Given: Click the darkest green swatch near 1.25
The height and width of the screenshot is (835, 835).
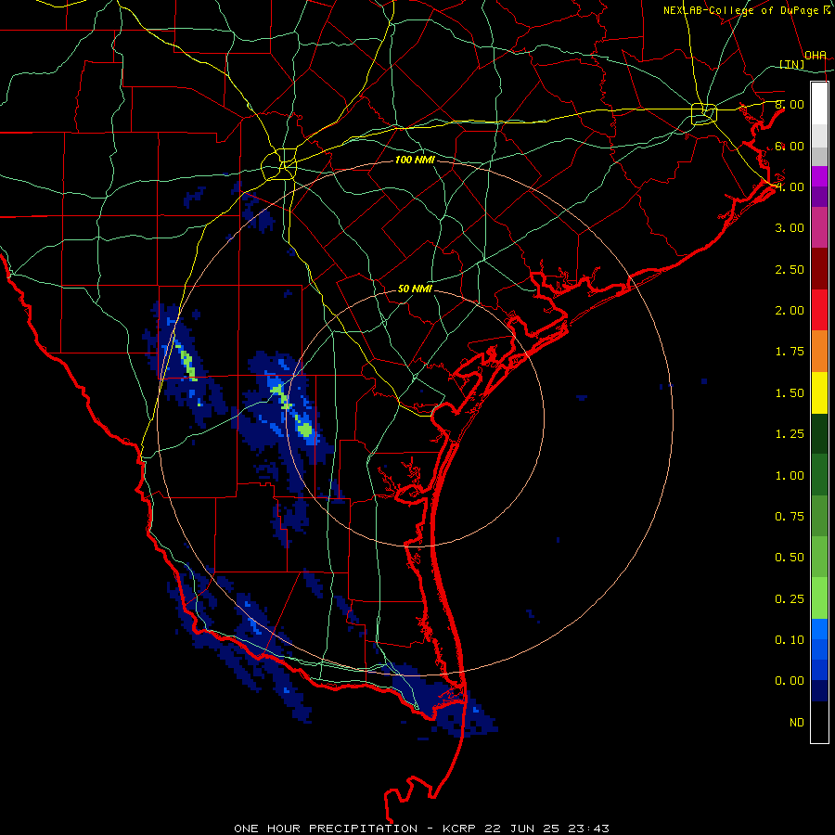Looking at the screenshot, I should 819,433.
